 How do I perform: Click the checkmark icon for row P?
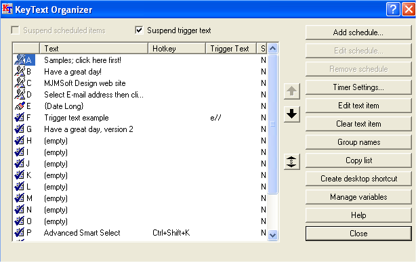[20, 233]
